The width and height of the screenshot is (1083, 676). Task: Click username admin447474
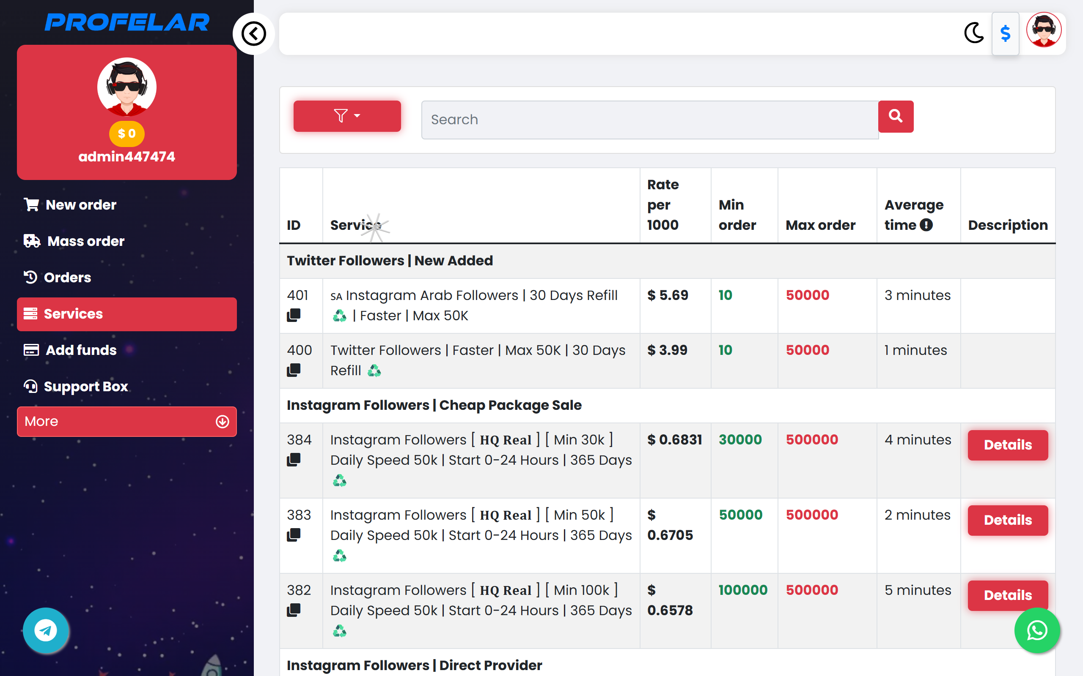[x=126, y=156]
